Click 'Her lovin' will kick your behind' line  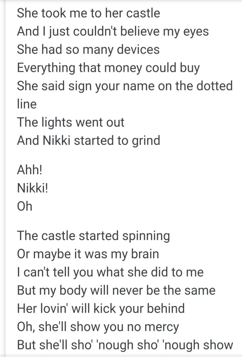pyautogui.click(x=101, y=308)
